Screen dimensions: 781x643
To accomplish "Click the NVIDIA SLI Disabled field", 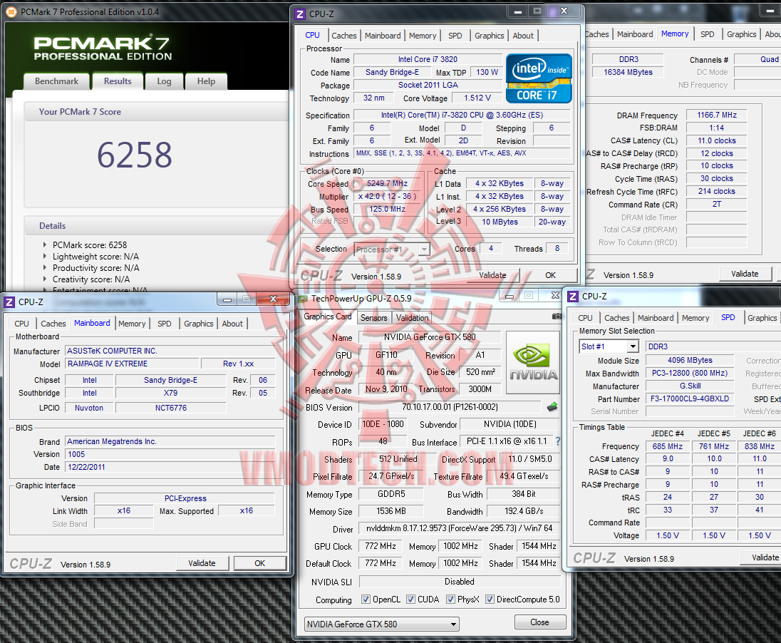I will tap(459, 582).
